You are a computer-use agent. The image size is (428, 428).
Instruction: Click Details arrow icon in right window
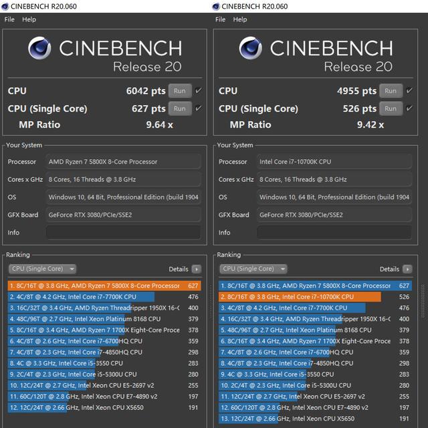(x=407, y=269)
